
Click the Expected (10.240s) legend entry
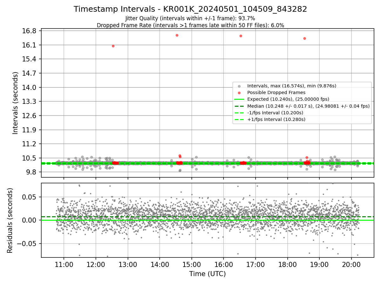tap(288, 99)
